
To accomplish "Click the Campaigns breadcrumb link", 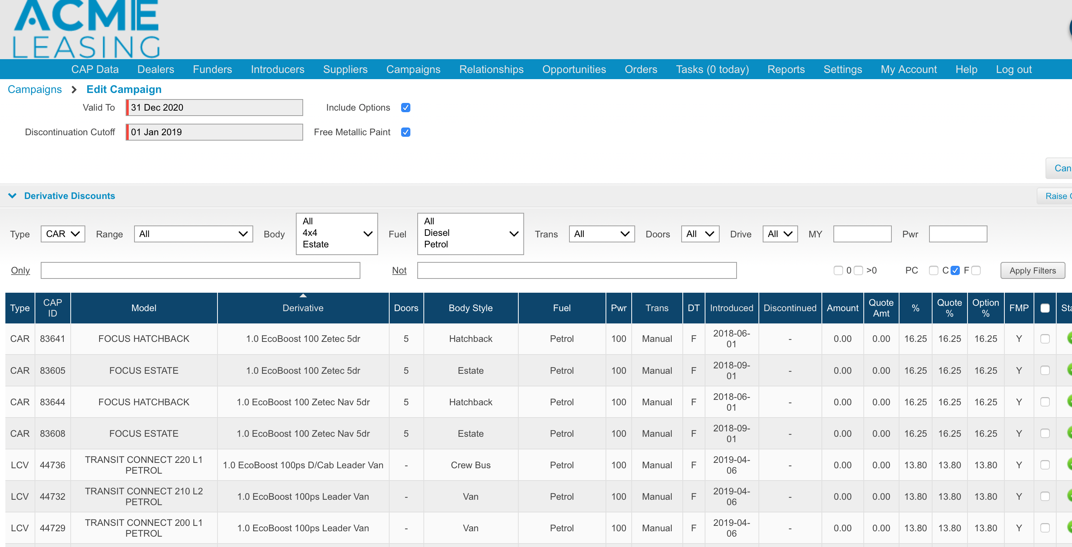I will pos(35,90).
